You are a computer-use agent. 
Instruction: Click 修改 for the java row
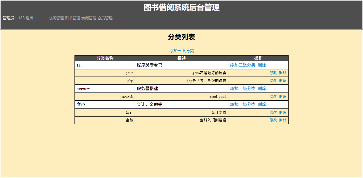[x=273, y=73]
